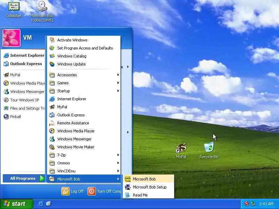This screenshot has height=209, width=279.
Task: Click the green hardware tray icon
Action: [253, 204]
